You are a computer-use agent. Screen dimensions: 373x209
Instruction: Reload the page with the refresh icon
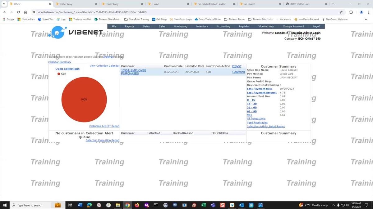tap(18, 12)
